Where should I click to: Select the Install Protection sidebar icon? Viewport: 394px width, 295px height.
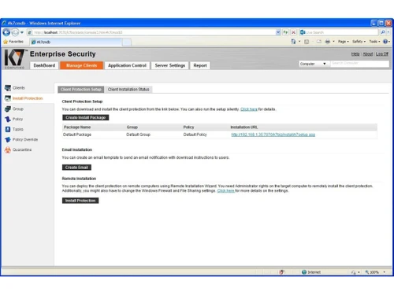tap(8, 98)
